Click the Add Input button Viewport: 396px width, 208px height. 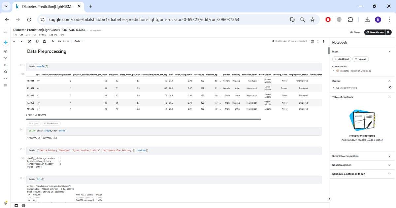[x=341, y=59]
